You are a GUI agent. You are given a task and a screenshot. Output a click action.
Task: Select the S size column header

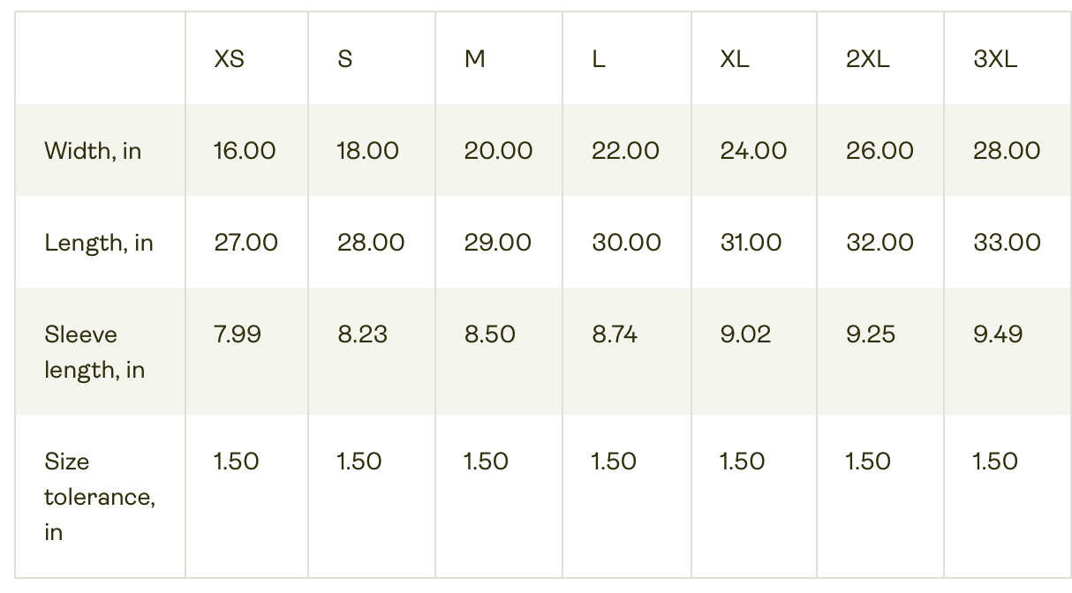coord(344,59)
